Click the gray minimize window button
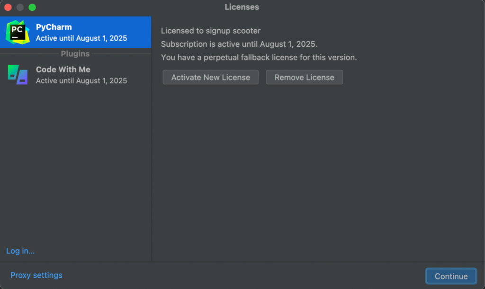Image resolution: width=485 pixels, height=289 pixels. tap(20, 7)
